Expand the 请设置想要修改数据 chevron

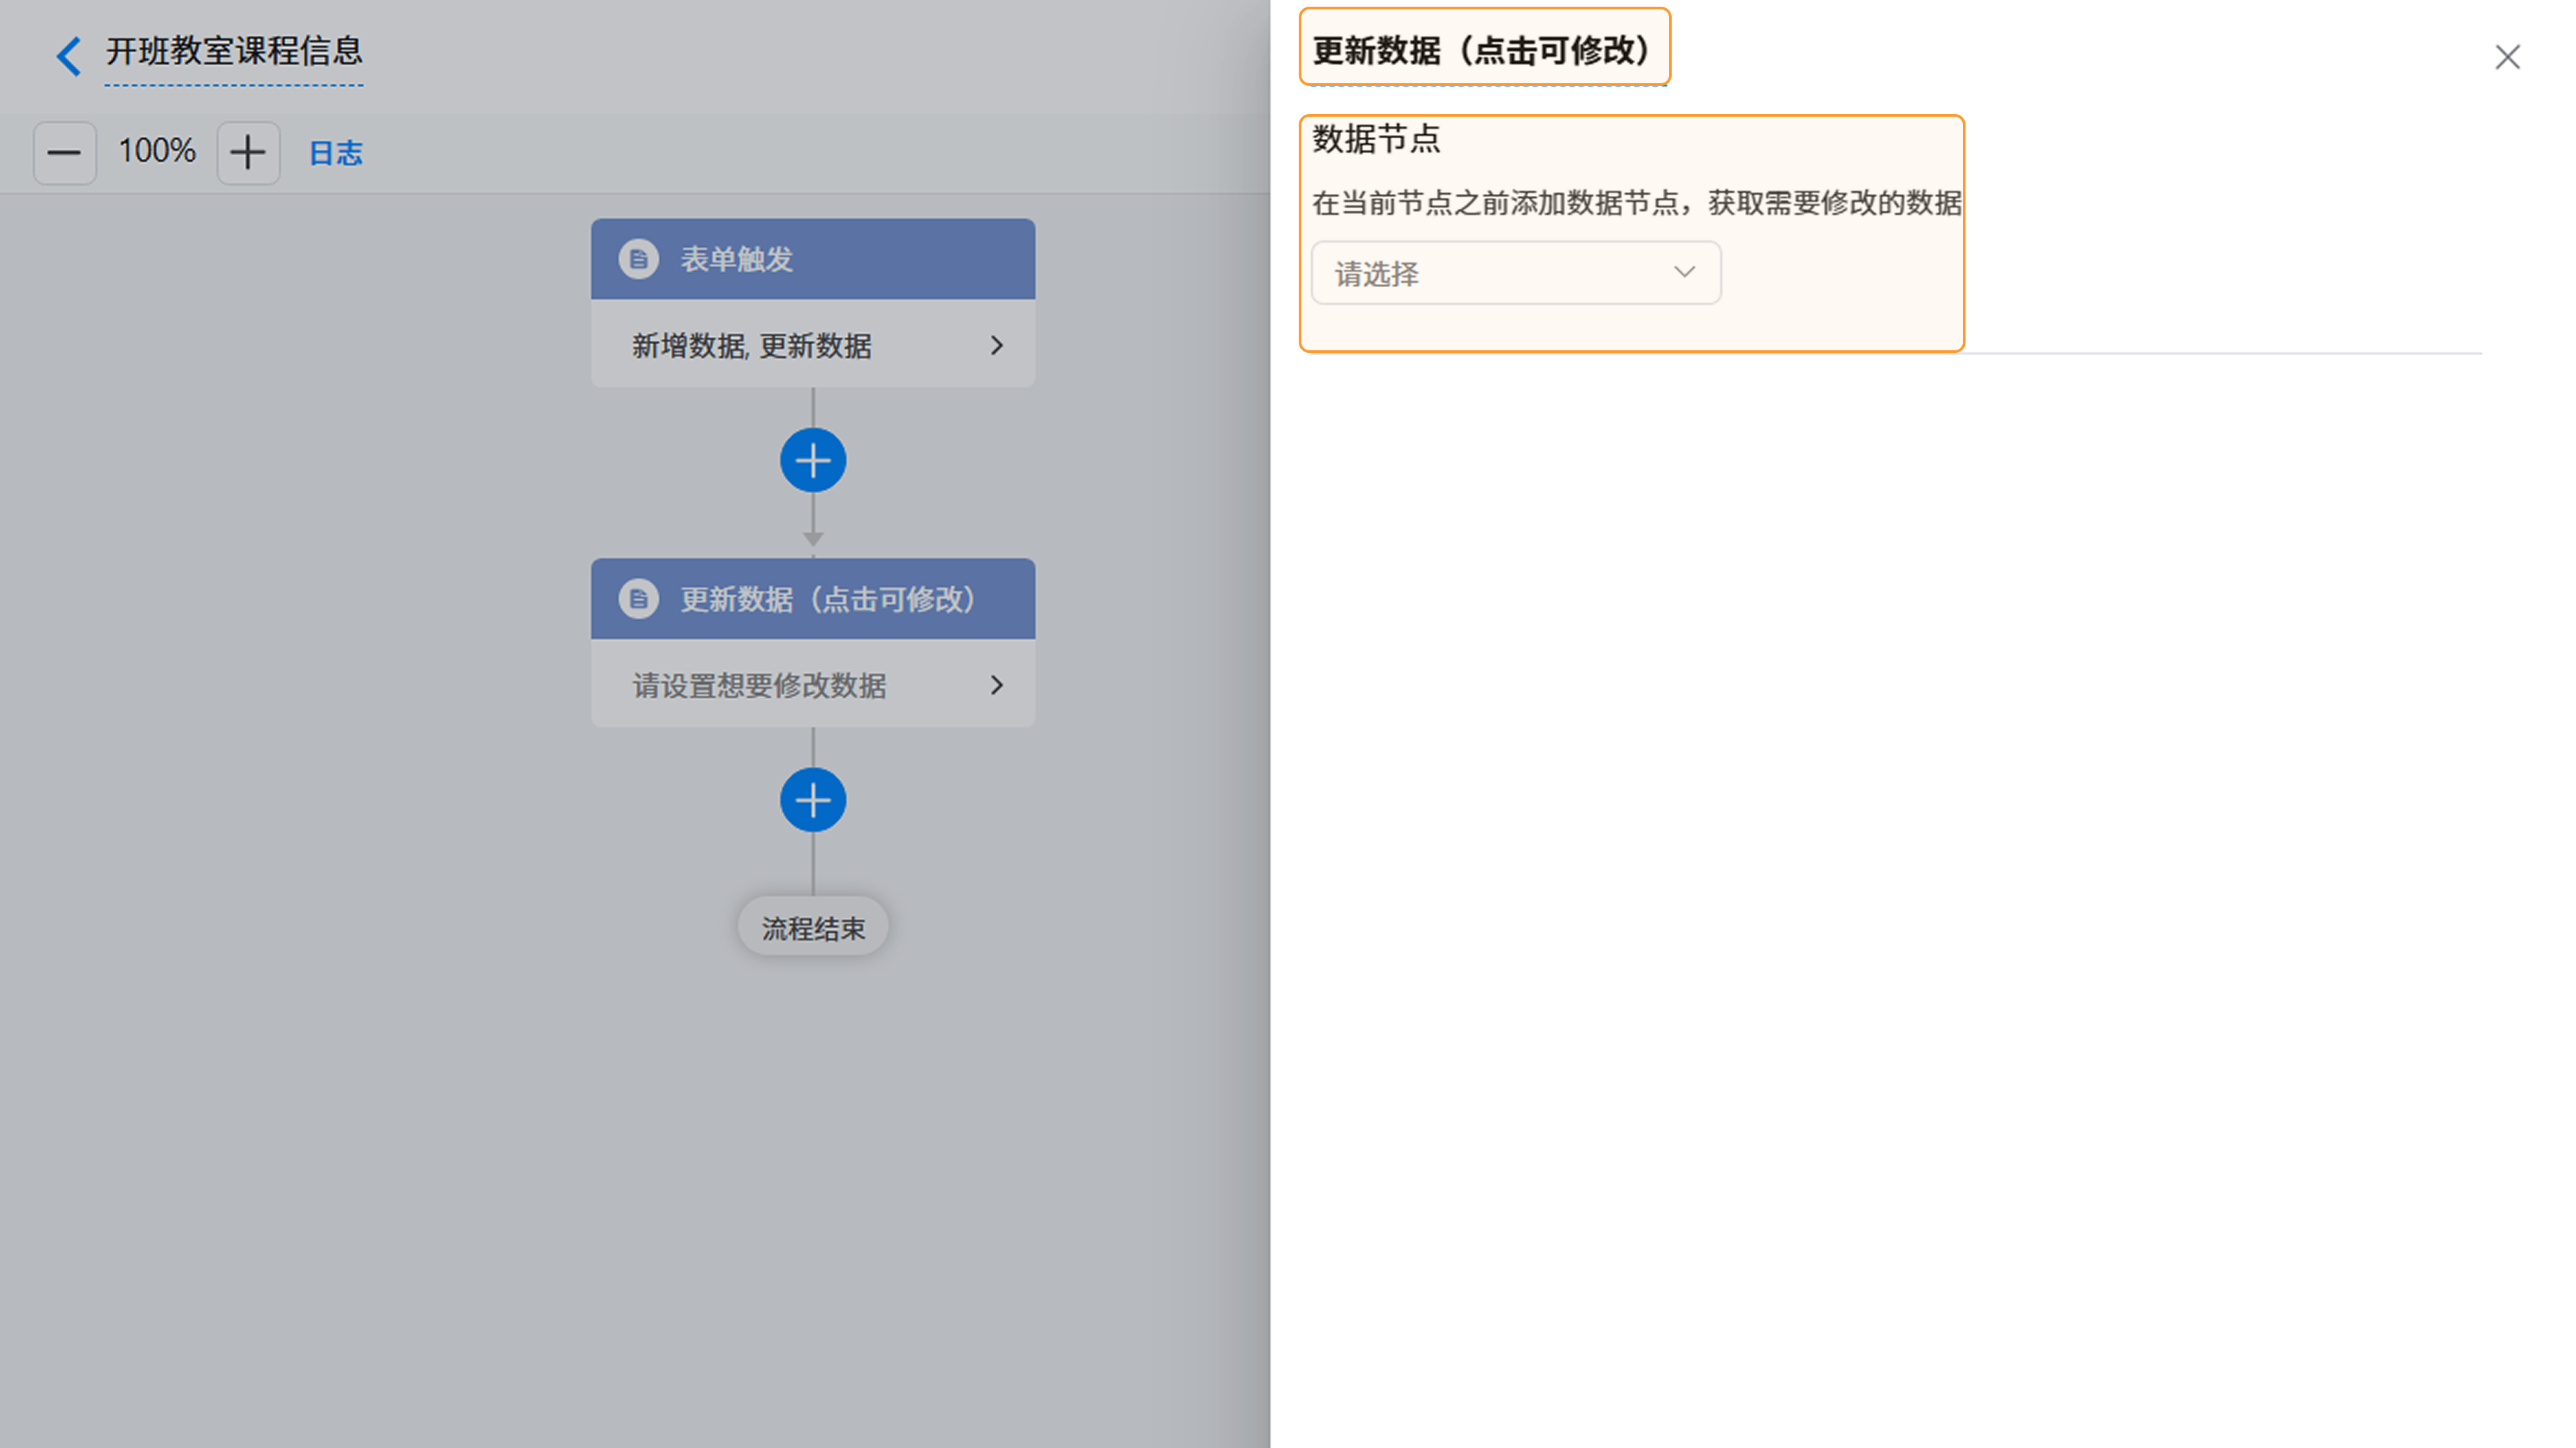(996, 685)
